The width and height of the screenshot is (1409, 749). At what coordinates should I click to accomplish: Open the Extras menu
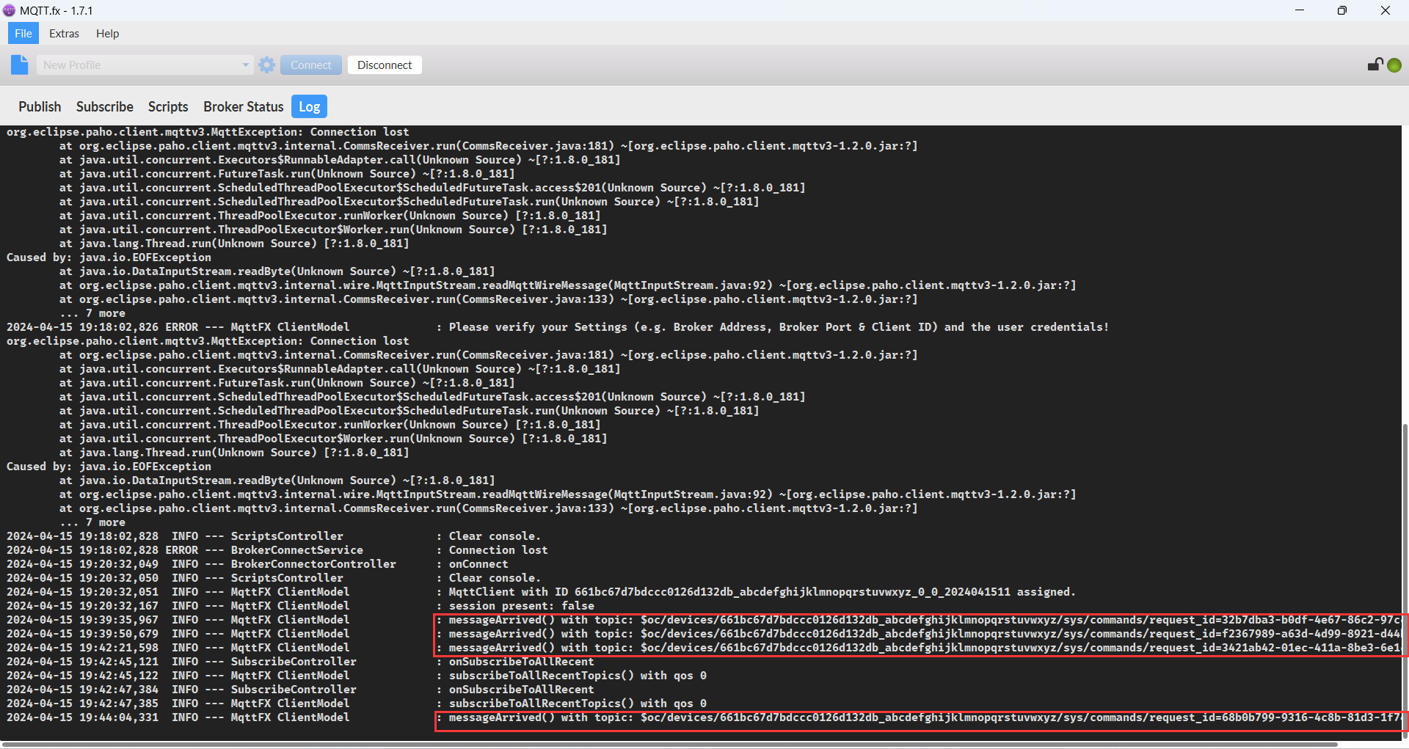point(64,33)
